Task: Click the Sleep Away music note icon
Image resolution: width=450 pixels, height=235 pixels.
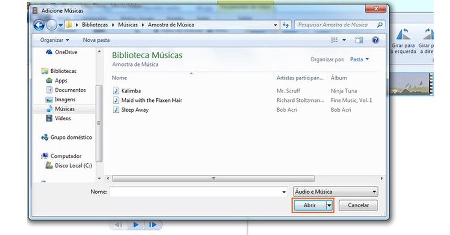Action: click(116, 110)
